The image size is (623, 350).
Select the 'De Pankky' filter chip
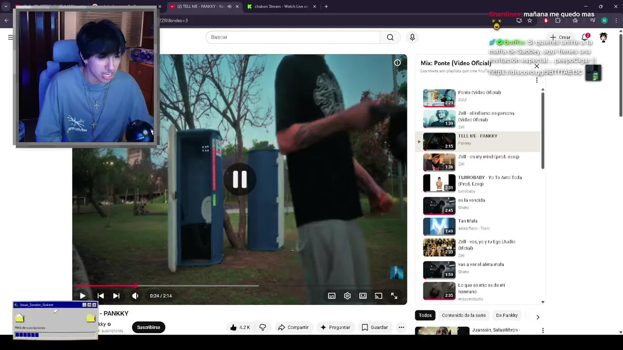(507, 315)
